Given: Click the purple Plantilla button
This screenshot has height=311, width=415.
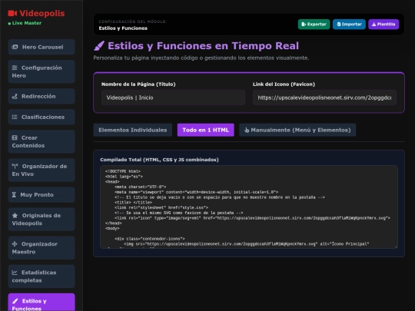Looking at the screenshot, I should [383, 24].
